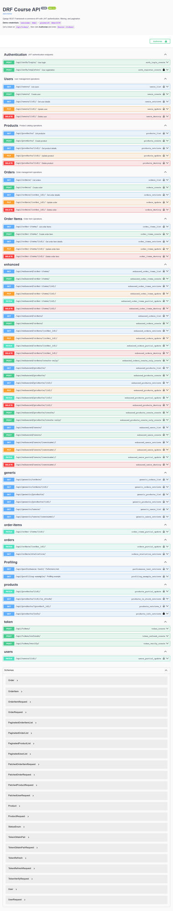Click the lock icon on orders_destroy row

pos(164,210)
